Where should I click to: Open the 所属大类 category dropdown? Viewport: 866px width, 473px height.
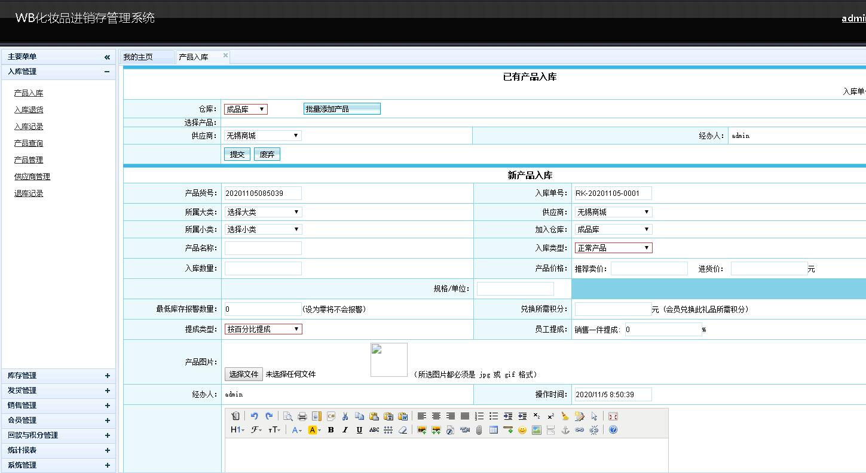(263, 212)
